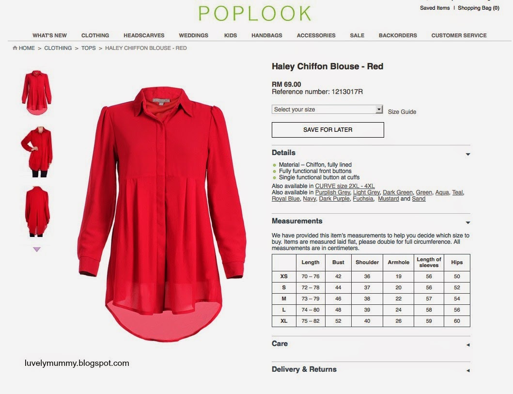513x394 pixels.
Task: Open the CURVE size 2XL - 4XL link
Action: point(345,186)
